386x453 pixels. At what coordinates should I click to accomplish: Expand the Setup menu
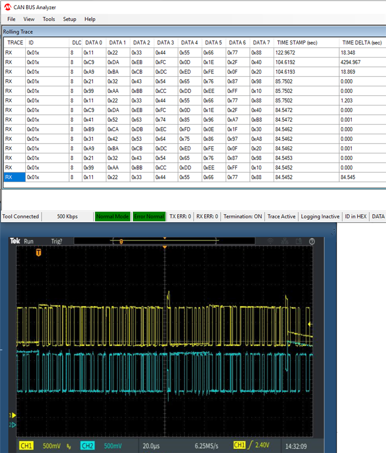(x=70, y=19)
